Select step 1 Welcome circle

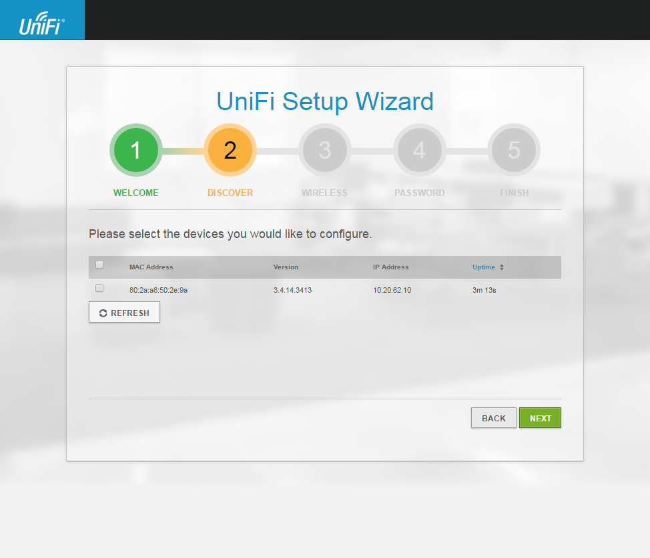coord(136,150)
